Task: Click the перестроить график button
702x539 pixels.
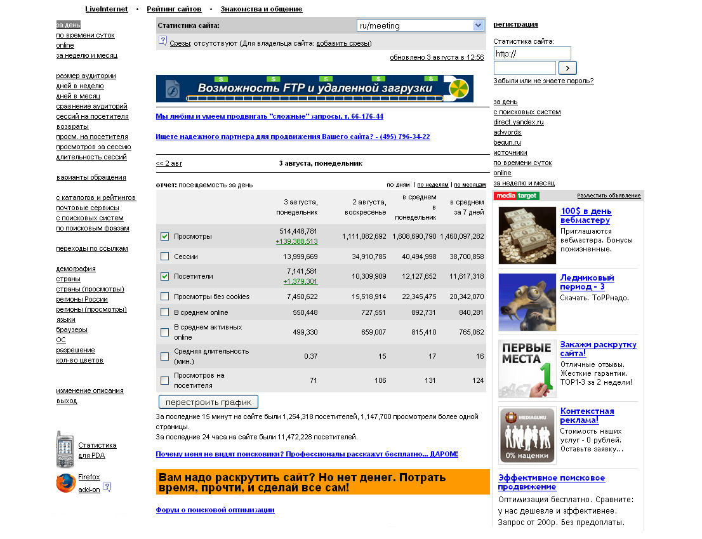Action: click(208, 402)
